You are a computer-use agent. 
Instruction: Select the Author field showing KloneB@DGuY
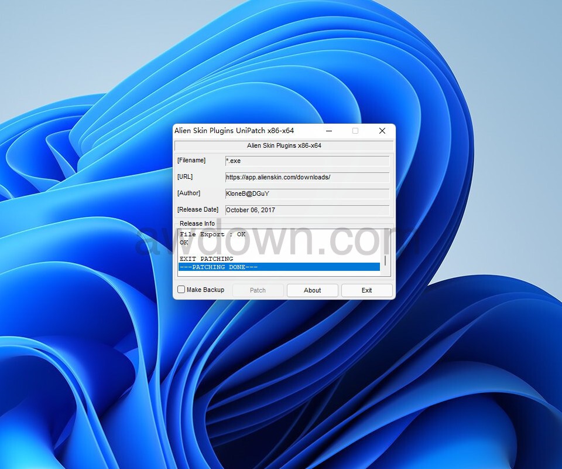point(307,193)
